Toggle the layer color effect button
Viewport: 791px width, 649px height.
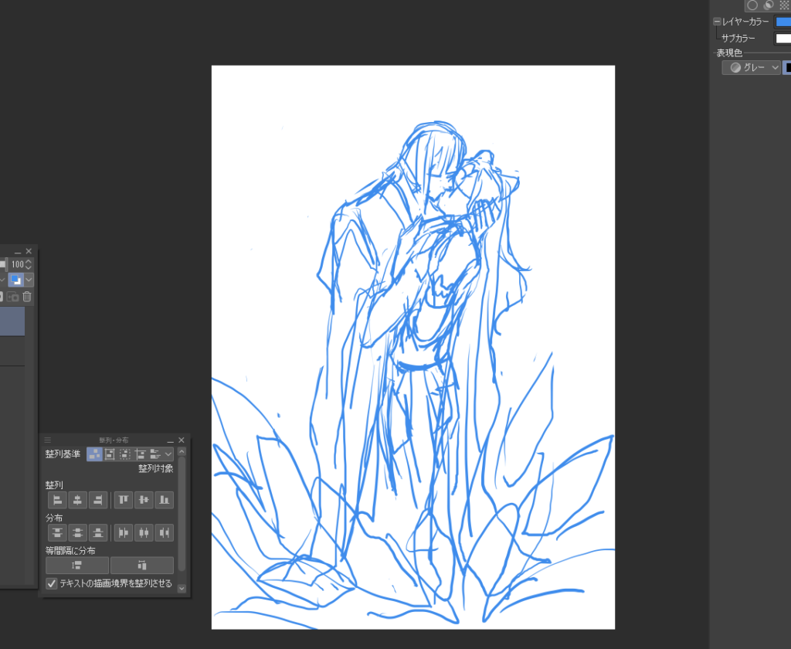pos(15,280)
